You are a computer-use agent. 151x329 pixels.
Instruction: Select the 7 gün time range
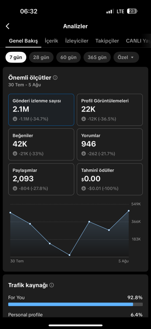16,57
